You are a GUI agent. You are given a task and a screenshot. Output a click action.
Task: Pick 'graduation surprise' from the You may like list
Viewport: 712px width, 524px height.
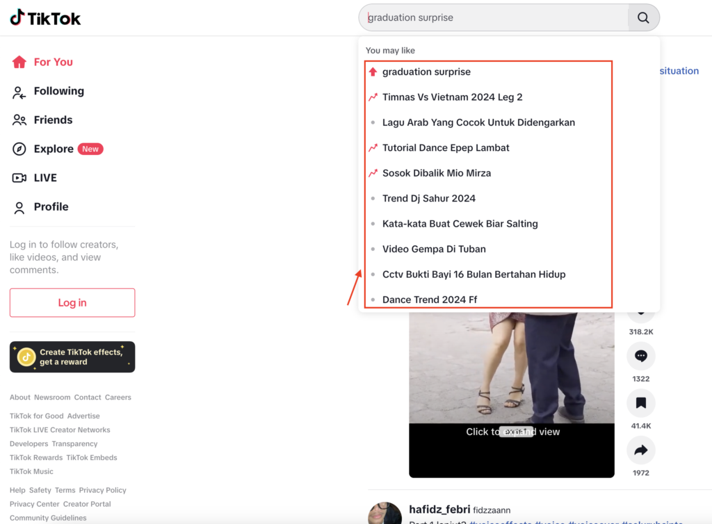click(x=426, y=72)
